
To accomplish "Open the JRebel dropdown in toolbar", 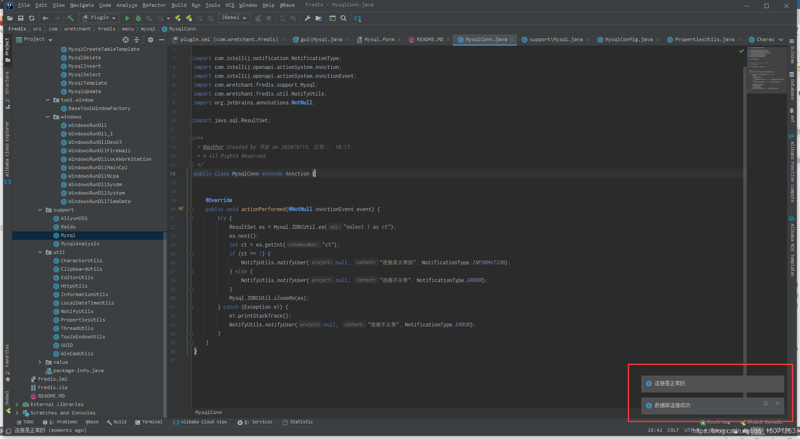I will [234, 18].
